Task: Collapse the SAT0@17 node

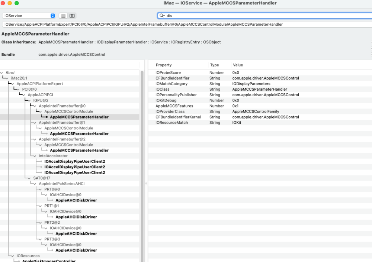Action: coord(29,178)
